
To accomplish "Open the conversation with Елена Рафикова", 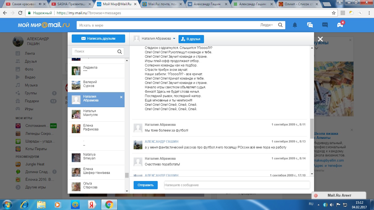I will (96, 129).
